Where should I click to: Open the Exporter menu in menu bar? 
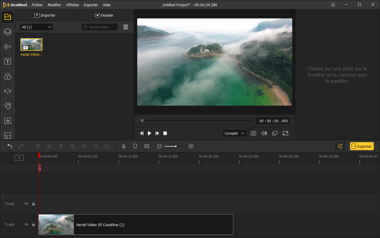(x=91, y=5)
